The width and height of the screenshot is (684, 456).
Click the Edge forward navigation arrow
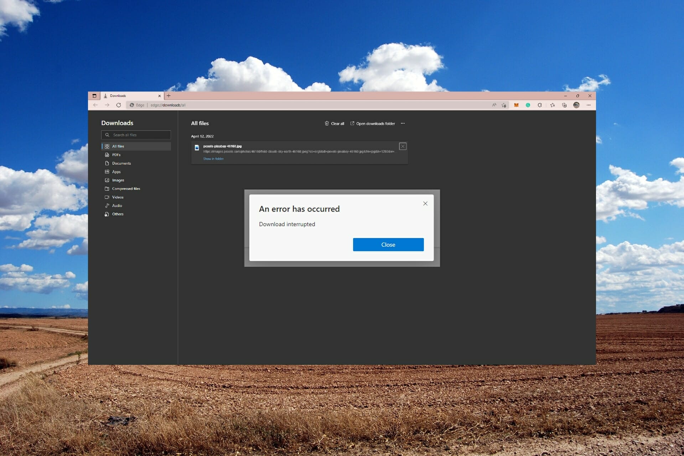click(107, 105)
